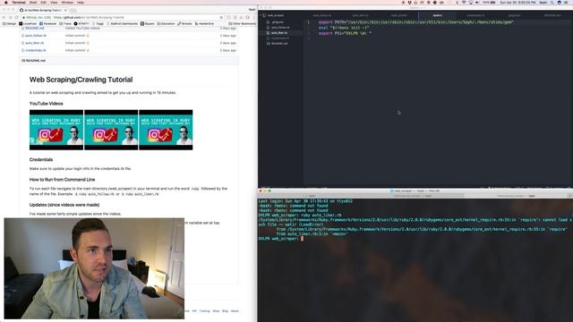Click the github.com address bar
The width and height of the screenshot is (573, 322).
coord(121,17)
